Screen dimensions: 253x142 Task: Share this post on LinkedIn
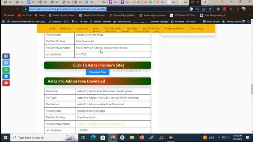click(6, 76)
